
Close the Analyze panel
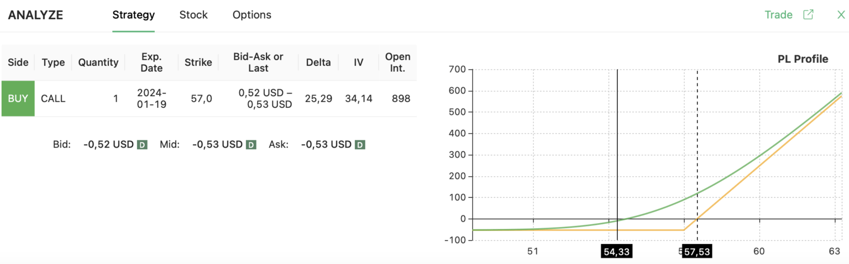tap(841, 15)
